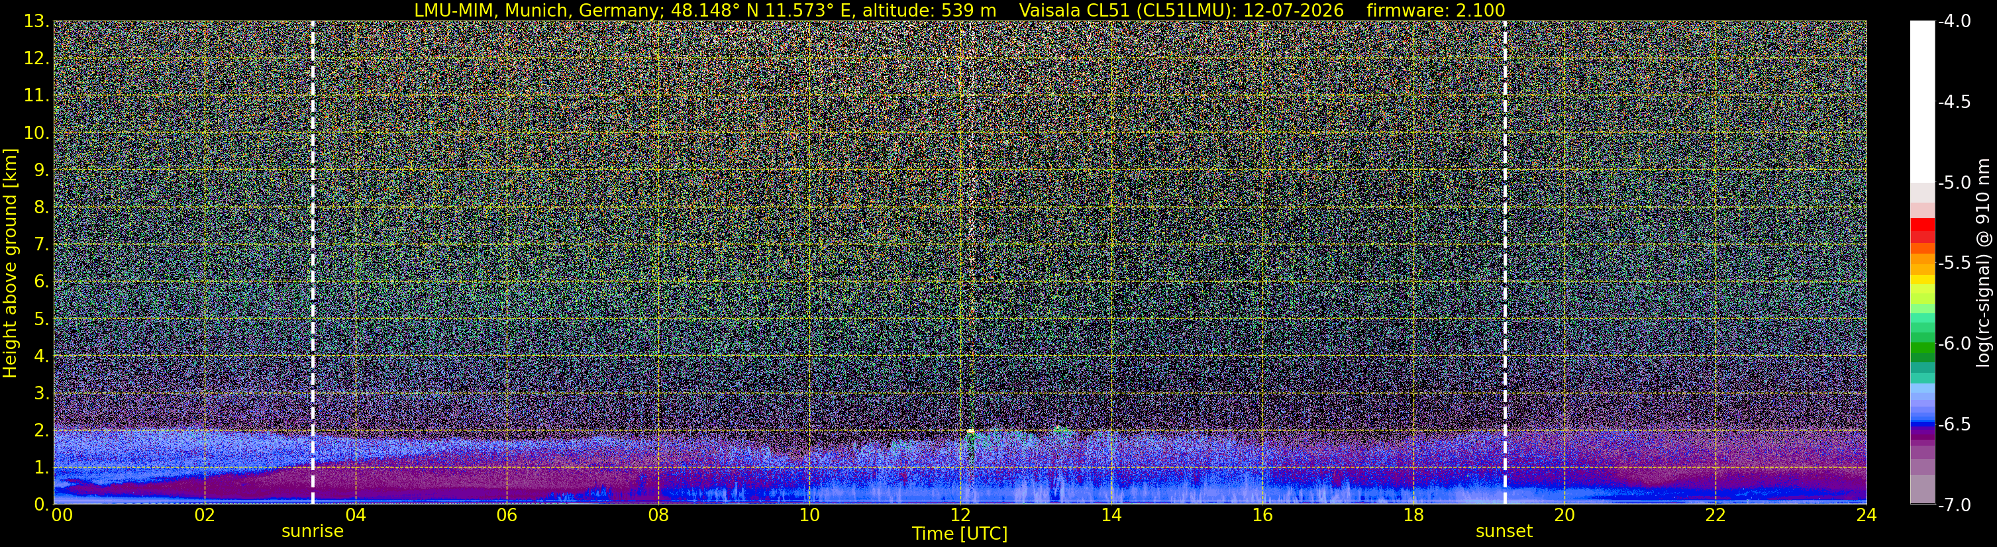The width and height of the screenshot is (1997, 547).
Task: Click the '12.' height tick label
Action: (36, 58)
